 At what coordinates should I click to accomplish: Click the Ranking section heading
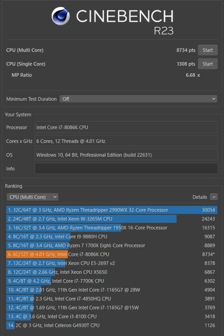13,186
